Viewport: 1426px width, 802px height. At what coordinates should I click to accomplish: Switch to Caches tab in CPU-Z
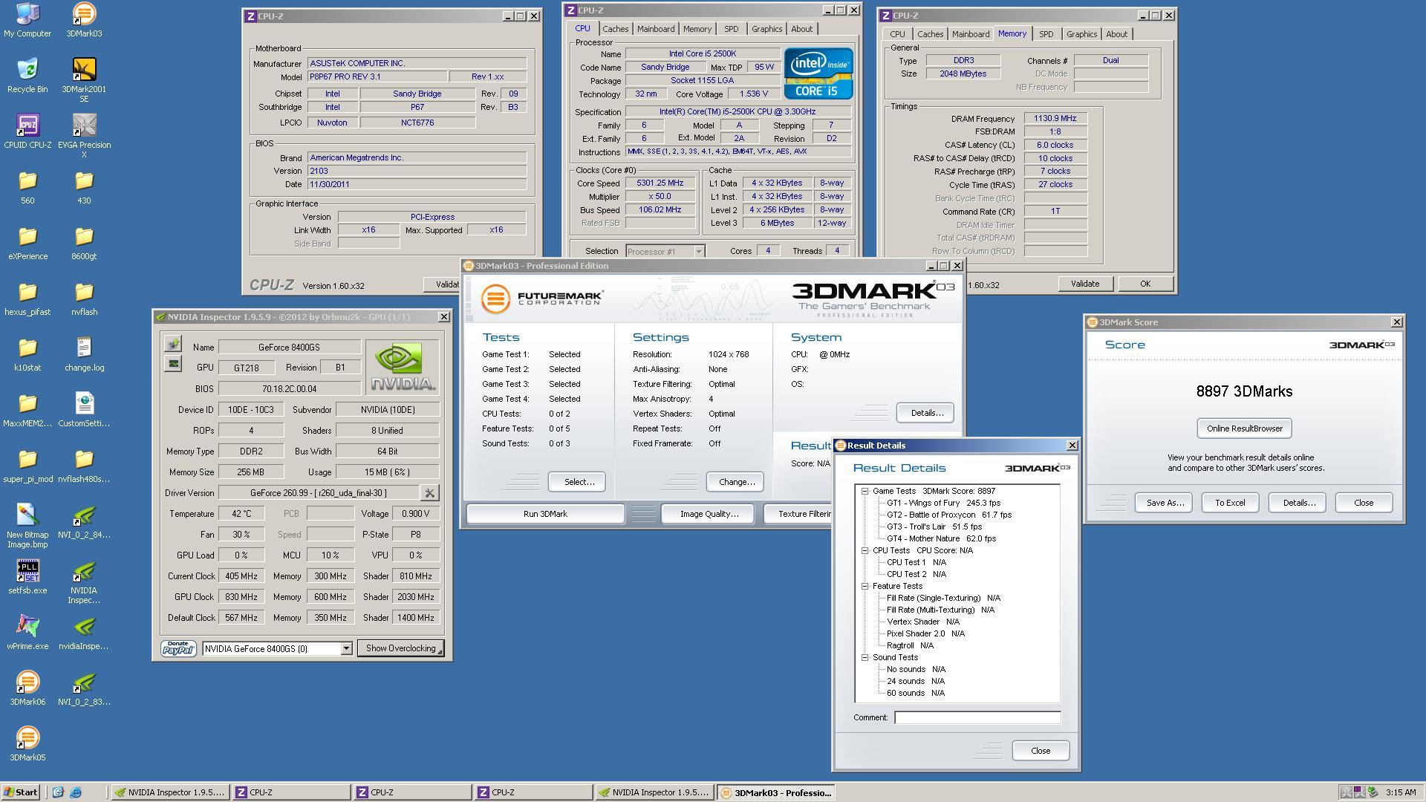tap(615, 29)
